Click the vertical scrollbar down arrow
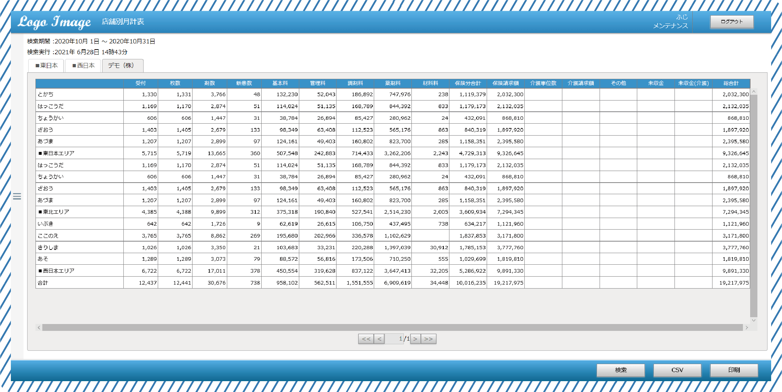The width and height of the screenshot is (782, 392). click(x=754, y=320)
